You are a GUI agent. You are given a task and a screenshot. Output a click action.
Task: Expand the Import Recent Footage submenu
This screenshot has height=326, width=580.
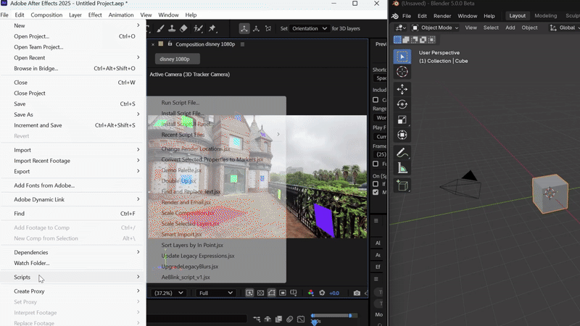(73, 161)
